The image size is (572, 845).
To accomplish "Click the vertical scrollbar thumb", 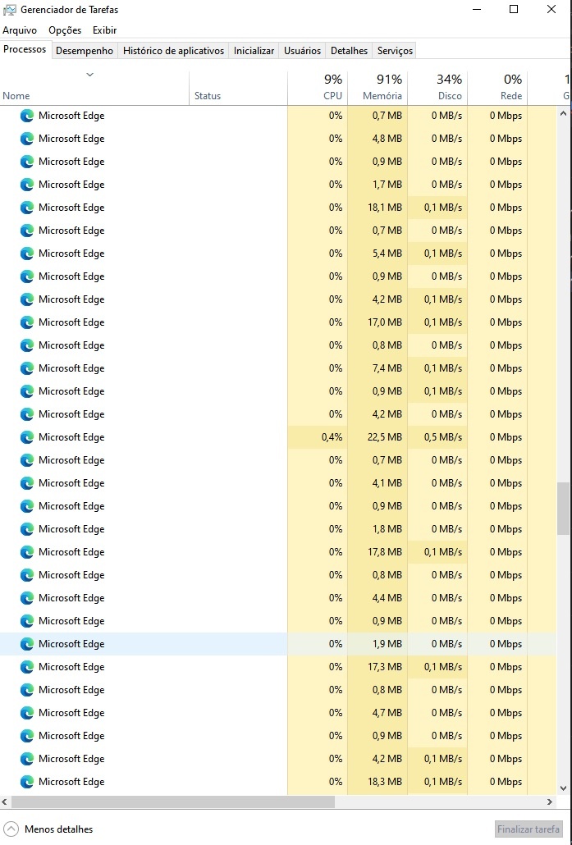I will (563, 509).
